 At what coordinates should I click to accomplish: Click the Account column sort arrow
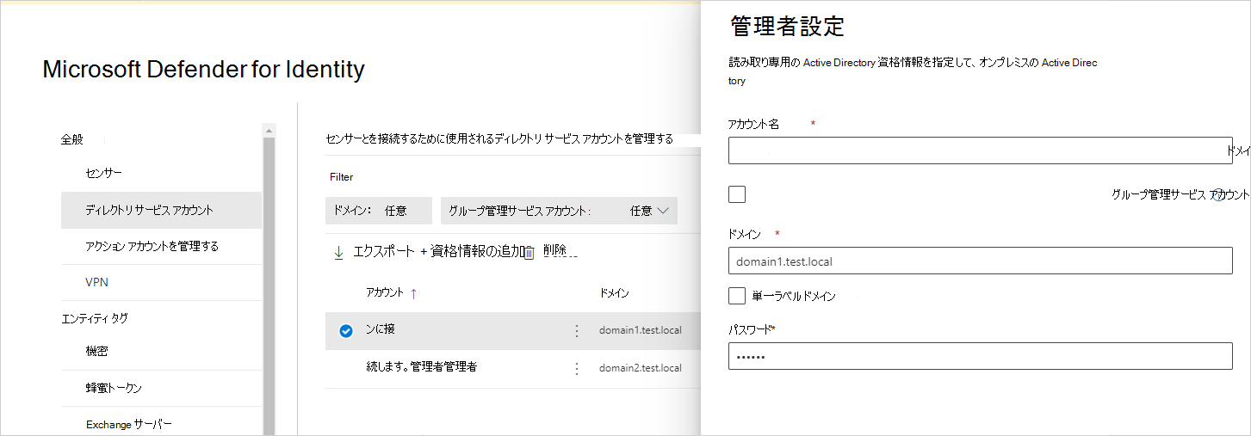[413, 293]
